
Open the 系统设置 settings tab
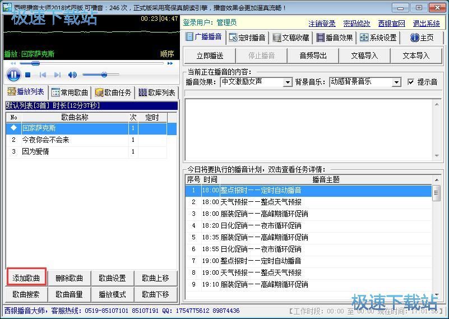pos(378,38)
